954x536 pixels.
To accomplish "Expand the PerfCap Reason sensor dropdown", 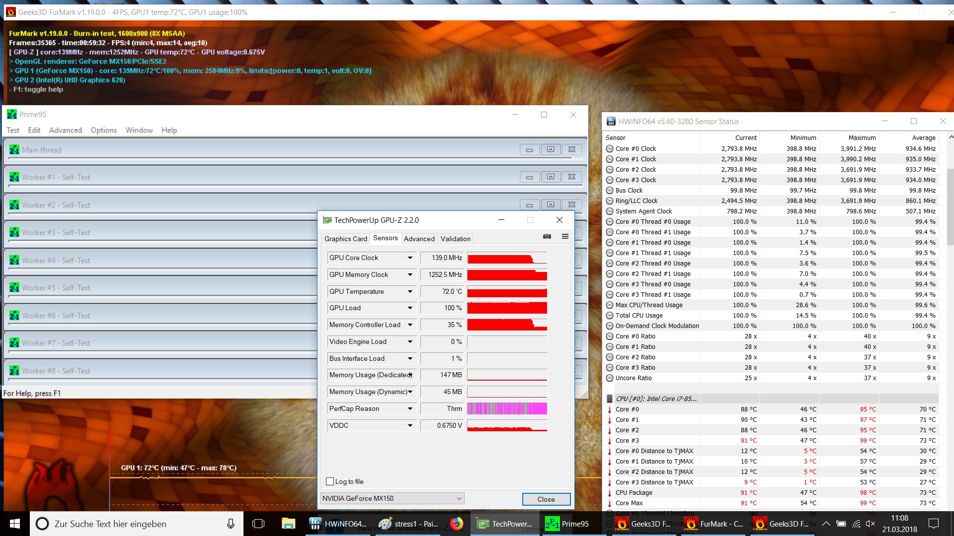I will 410,409.
